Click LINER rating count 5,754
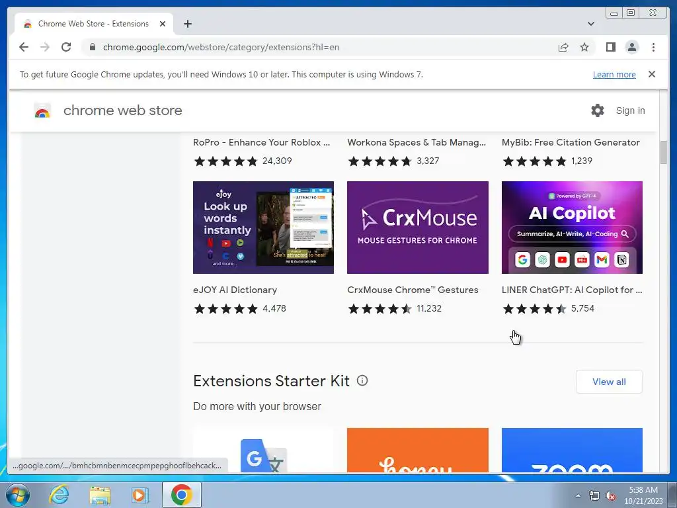The width and height of the screenshot is (677, 508). (582, 309)
